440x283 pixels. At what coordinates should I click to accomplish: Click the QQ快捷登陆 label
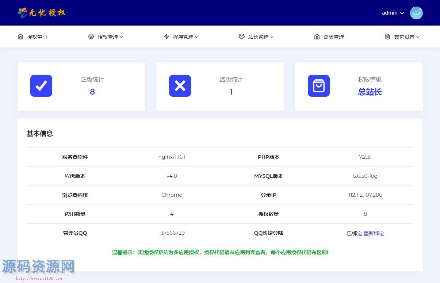(x=268, y=233)
